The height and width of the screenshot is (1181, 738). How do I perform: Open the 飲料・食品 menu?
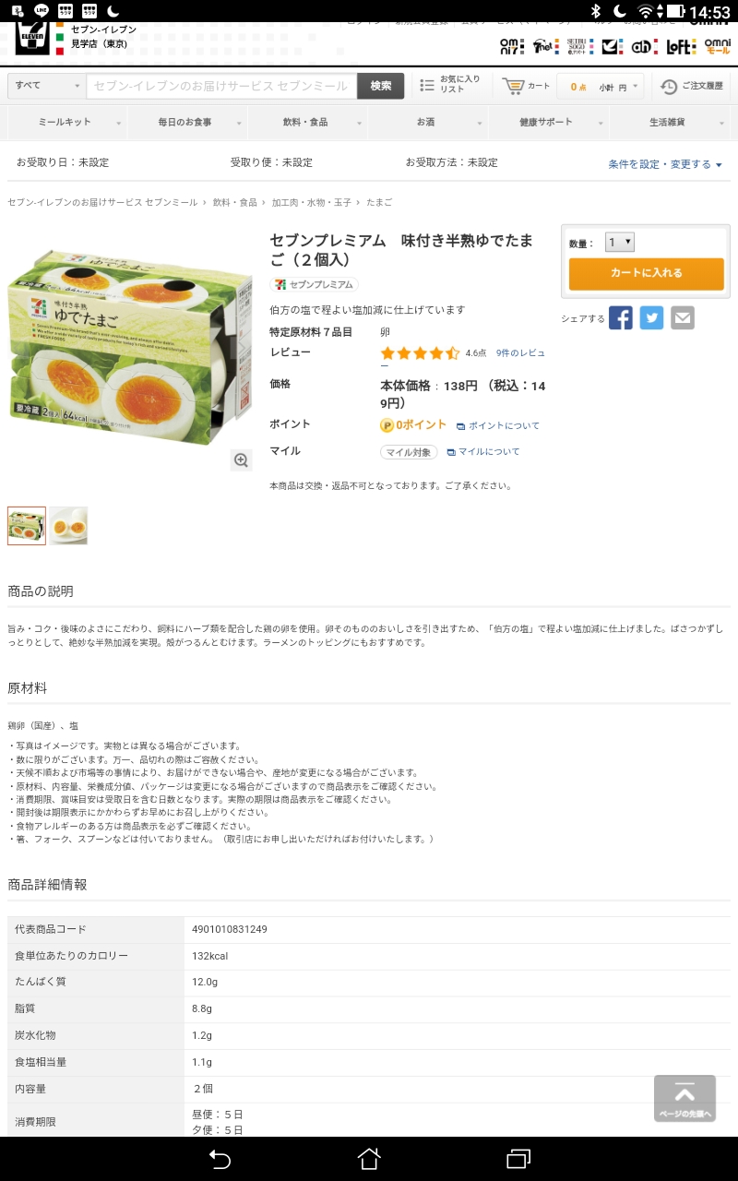pyautogui.click(x=306, y=122)
